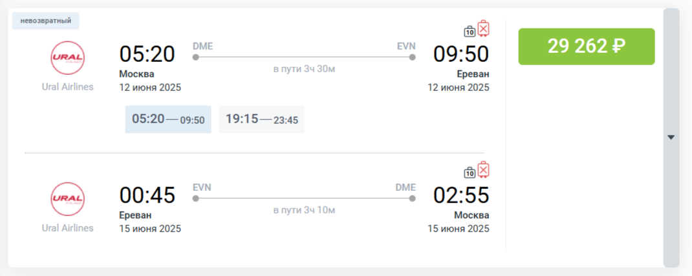Click the Ural Airlines logo on the outbound flight
The image size is (692, 276).
point(67,57)
